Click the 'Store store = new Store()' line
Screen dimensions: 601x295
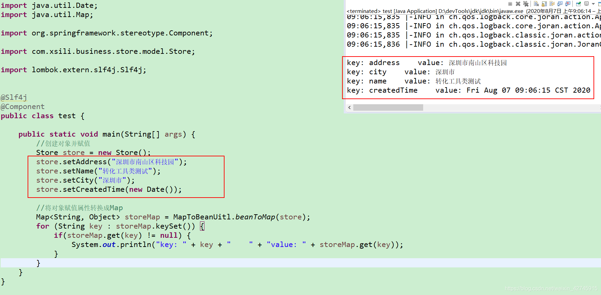click(x=93, y=152)
